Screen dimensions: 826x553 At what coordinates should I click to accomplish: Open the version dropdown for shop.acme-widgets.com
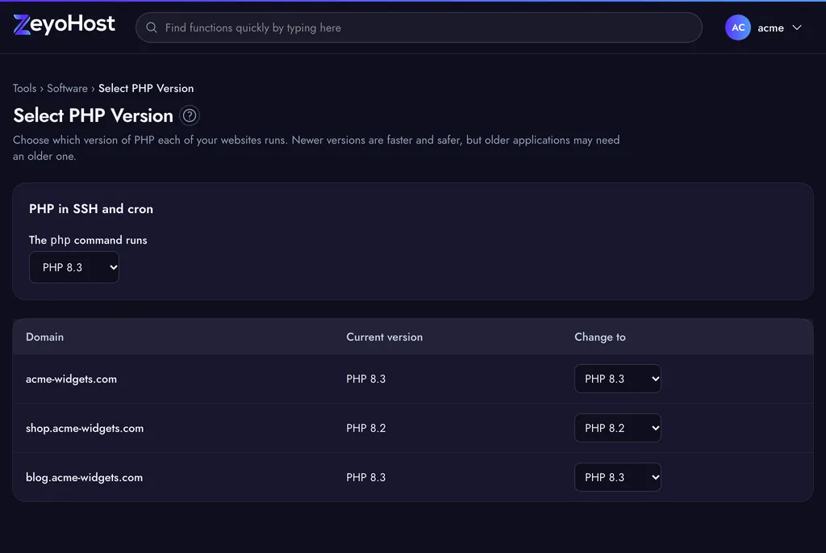pos(617,428)
